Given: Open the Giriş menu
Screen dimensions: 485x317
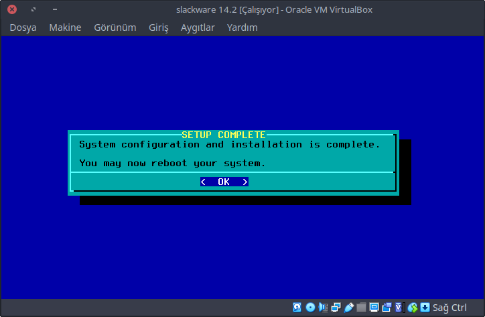Looking at the screenshot, I should [x=158, y=27].
